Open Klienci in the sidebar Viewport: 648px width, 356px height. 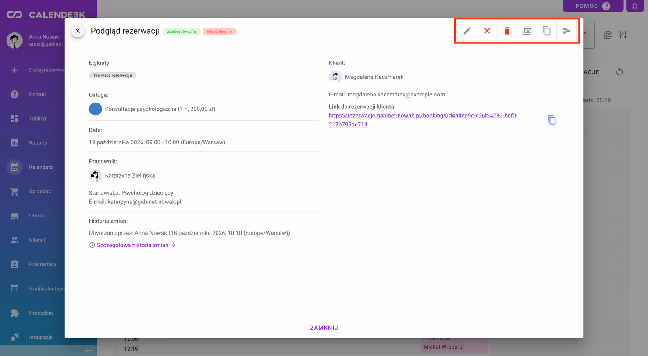(x=37, y=240)
